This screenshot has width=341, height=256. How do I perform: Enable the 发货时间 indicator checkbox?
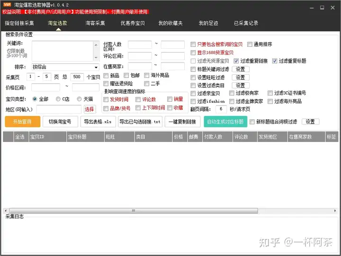106,99
